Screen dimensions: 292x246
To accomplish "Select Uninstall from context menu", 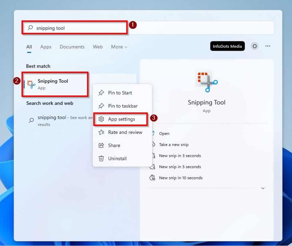I will 122,159.
